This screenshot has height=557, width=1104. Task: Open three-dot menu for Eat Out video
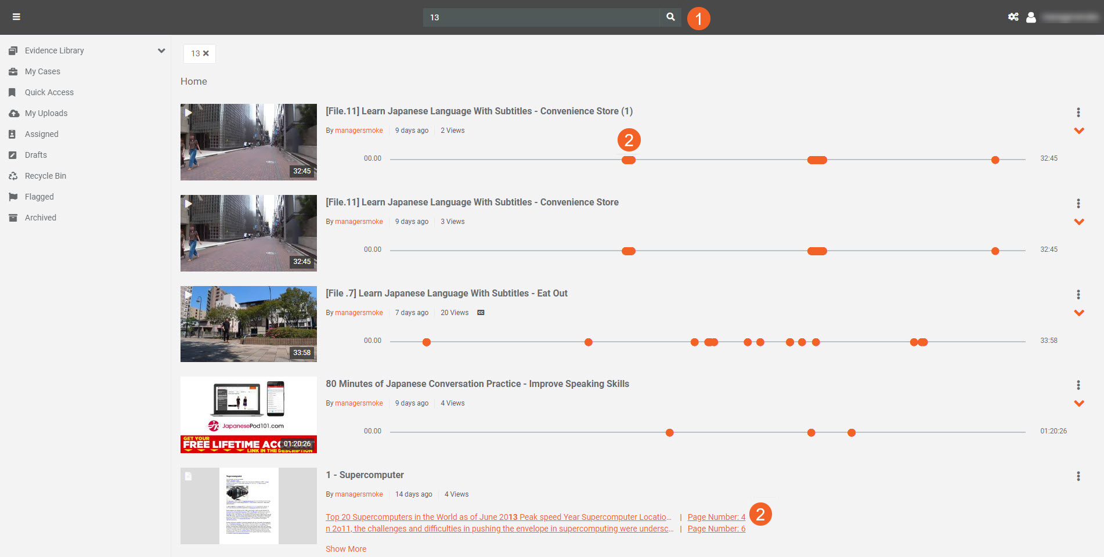click(x=1078, y=295)
